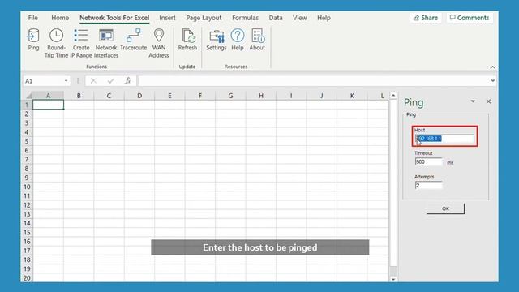
Task: Click the Host input field
Action: point(444,139)
